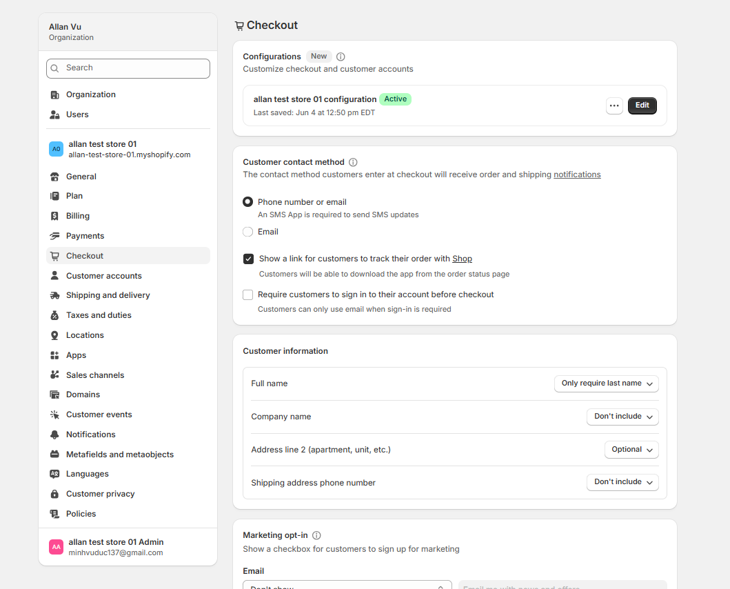Open the Shop link
Viewport: 730px width, 589px height.
coord(462,259)
